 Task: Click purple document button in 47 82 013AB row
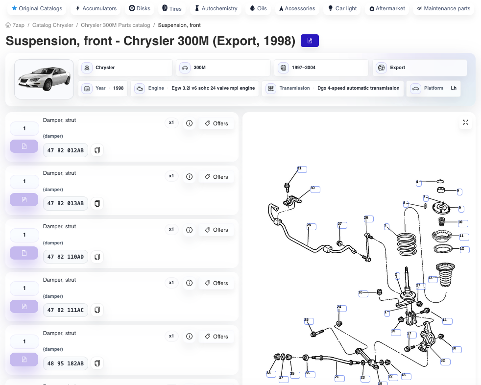24,200
